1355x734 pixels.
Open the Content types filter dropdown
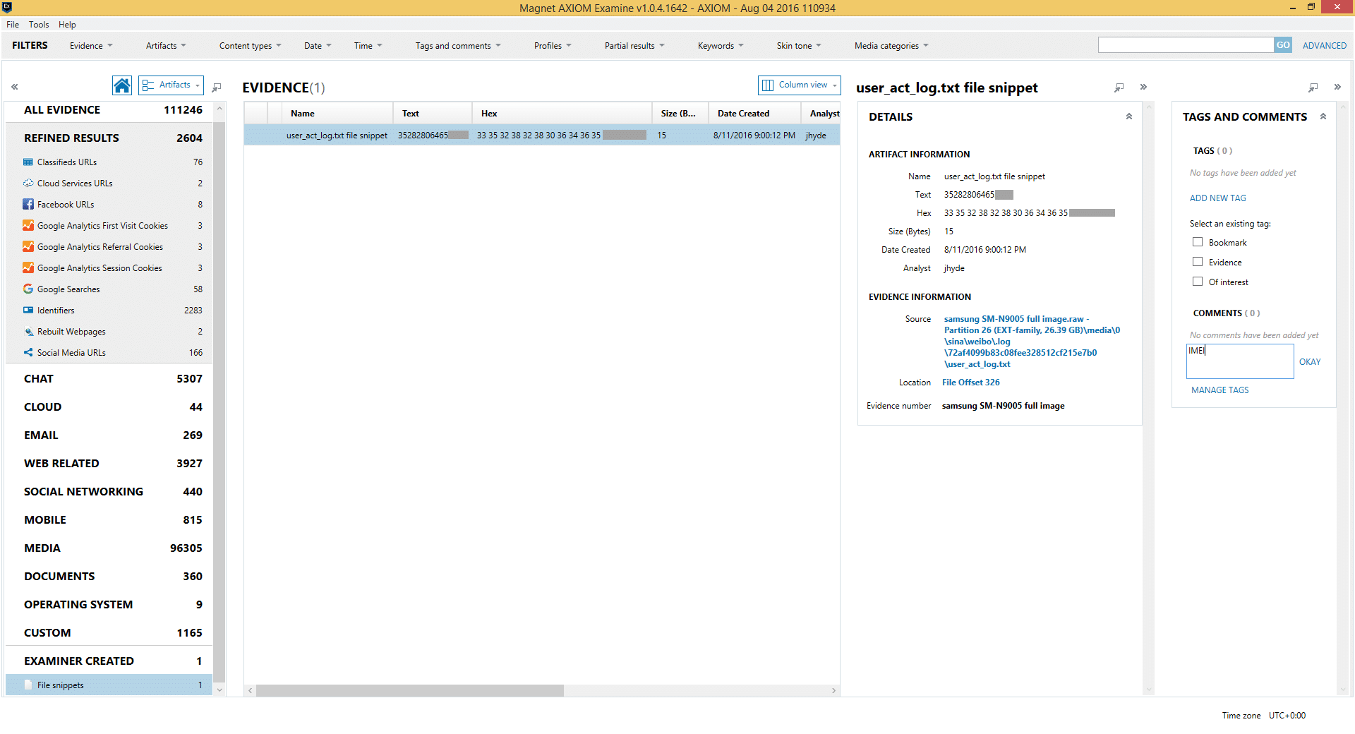coord(251,46)
